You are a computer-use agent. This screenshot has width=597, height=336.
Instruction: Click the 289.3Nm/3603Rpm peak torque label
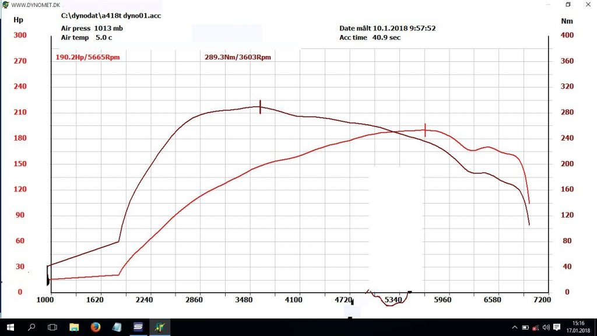(238, 57)
